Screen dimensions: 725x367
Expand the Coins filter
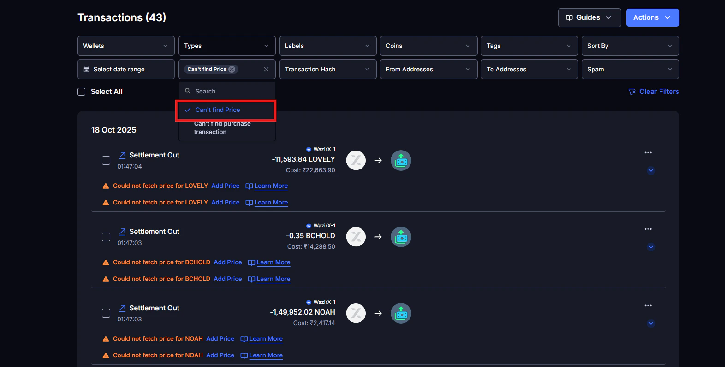point(428,46)
